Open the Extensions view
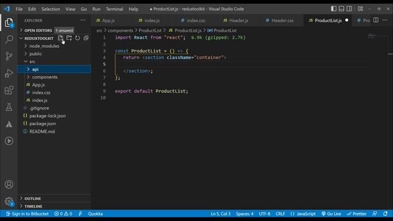The height and width of the screenshot is (221, 393). pos(9,90)
